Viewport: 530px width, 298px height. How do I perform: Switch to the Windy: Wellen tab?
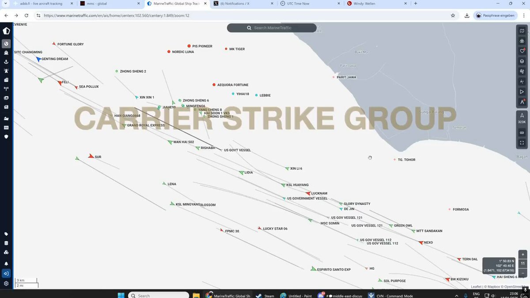point(376,4)
